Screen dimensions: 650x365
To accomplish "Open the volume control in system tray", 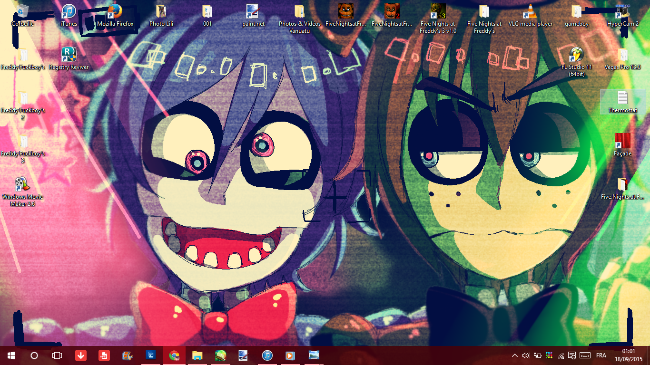I will (526, 355).
